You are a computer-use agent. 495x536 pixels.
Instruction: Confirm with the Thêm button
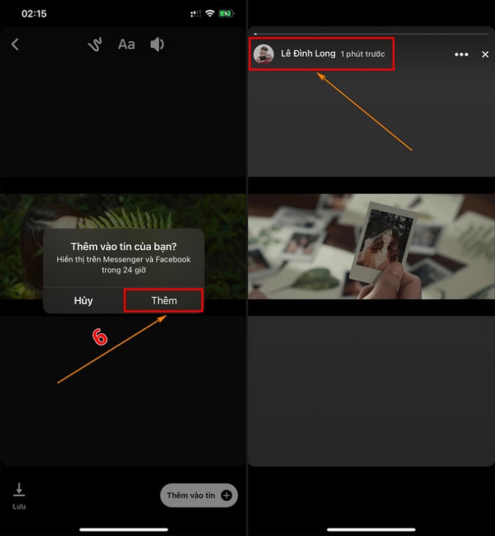[x=164, y=300]
